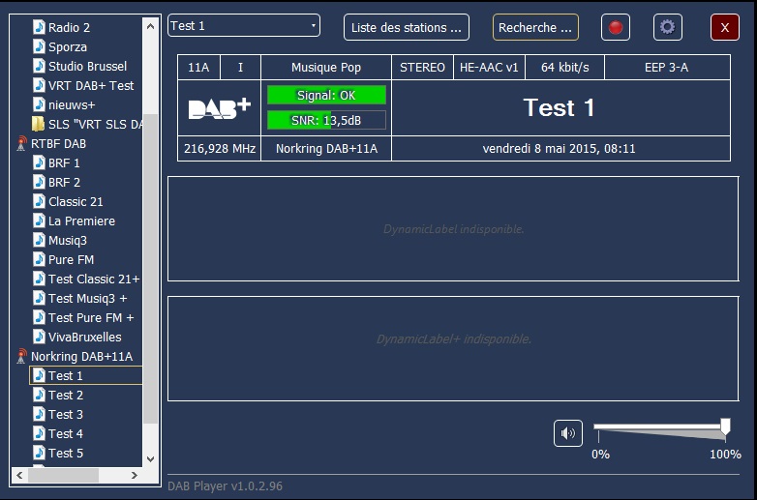Click the large Test 1 station title
The width and height of the screenshot is (757, 500).
(559, 107)
